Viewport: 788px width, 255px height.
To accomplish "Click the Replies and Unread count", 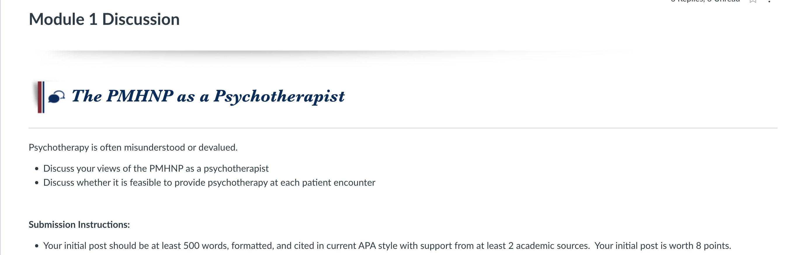I will 705,1.
